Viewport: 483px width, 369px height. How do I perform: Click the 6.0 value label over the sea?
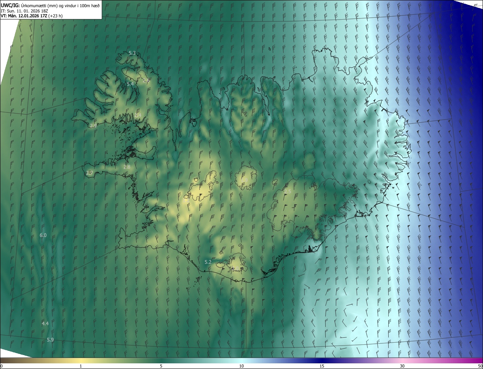pos(43,235)
